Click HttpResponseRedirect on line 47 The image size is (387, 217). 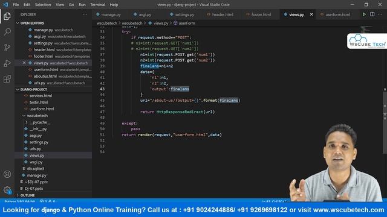tap(180, 112)
